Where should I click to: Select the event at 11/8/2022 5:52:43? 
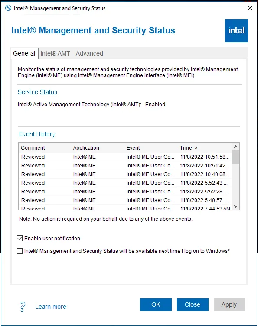pyautogui.click(x=125, y=183)
